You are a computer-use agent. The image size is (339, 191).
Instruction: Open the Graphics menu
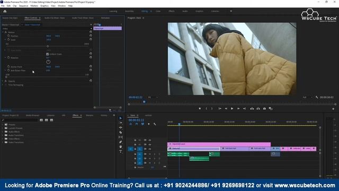[44, 6]
